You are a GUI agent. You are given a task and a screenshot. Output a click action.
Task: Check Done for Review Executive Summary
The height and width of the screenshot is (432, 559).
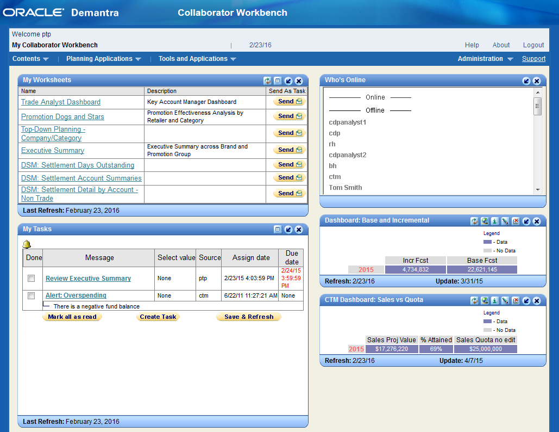(32, 278)
